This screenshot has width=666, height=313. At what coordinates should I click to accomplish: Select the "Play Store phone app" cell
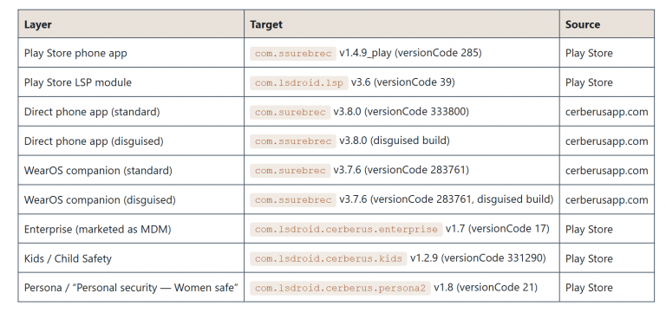pos(131,53)
